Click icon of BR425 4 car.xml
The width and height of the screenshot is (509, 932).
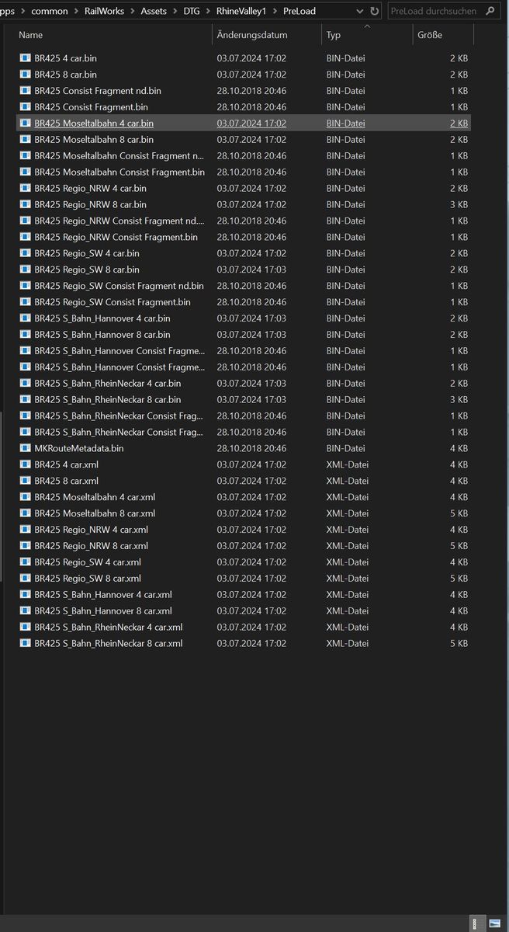tap(25, 464)
